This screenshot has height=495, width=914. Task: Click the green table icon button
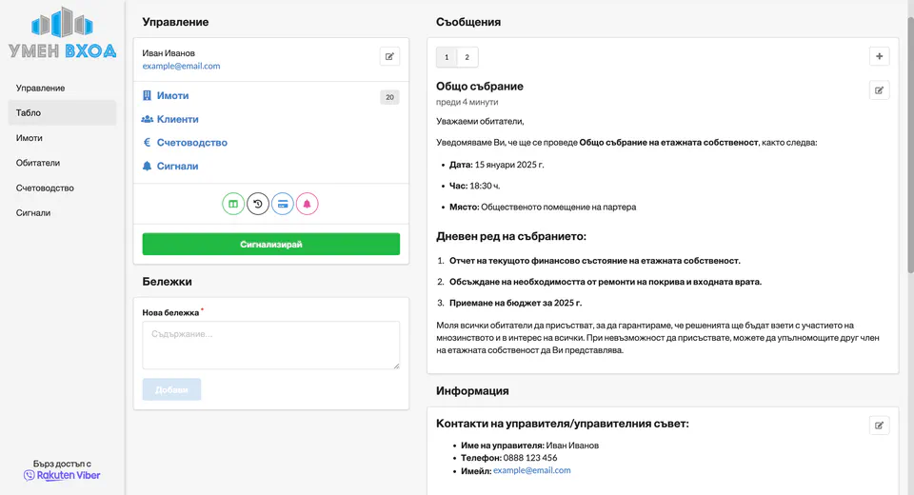233,204
